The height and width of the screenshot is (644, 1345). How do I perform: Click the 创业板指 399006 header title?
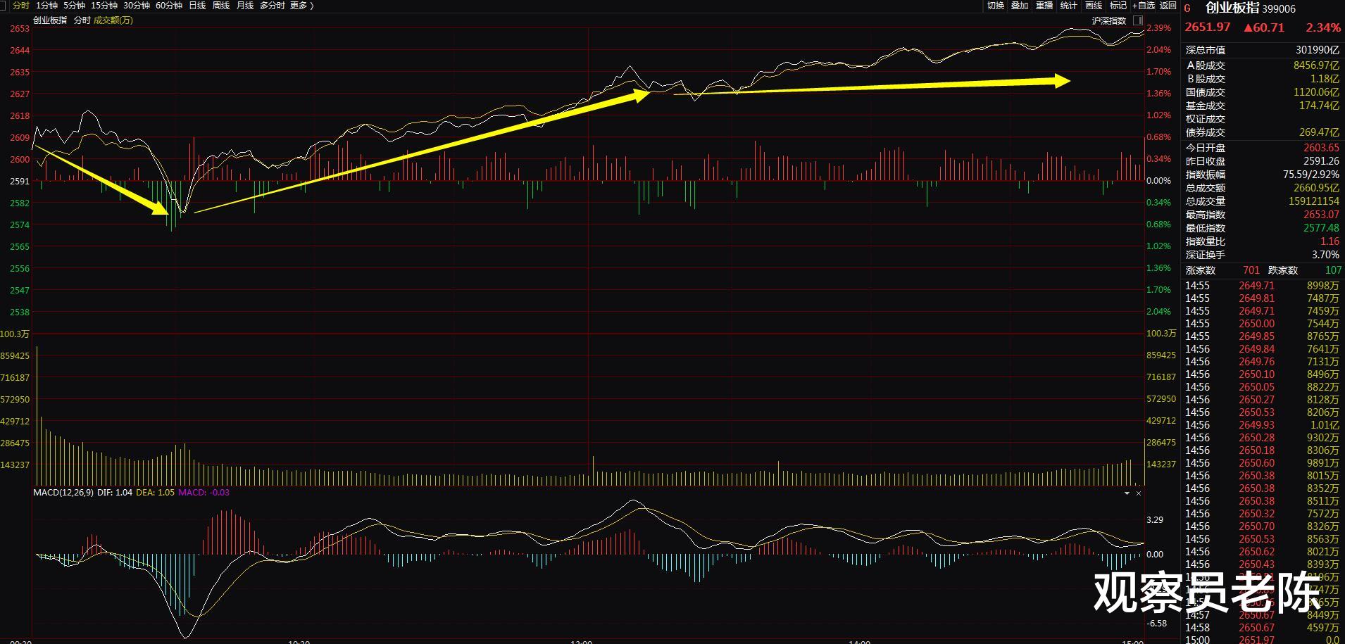(x=1251, y=8)
